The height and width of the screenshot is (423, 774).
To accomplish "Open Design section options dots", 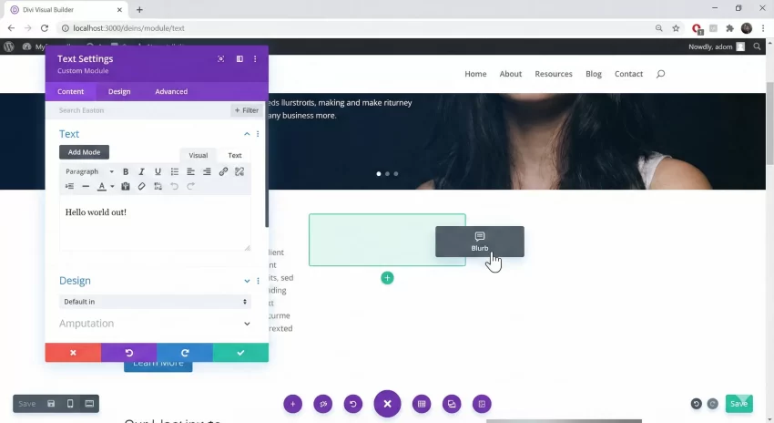I will pos(258,281).
